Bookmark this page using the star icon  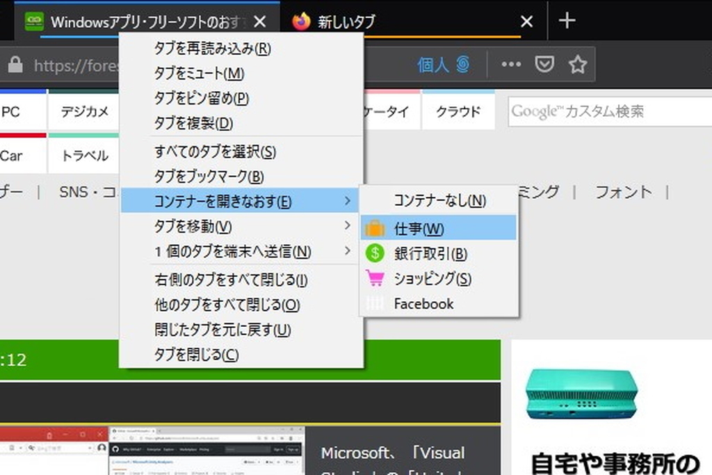(578, 64)
